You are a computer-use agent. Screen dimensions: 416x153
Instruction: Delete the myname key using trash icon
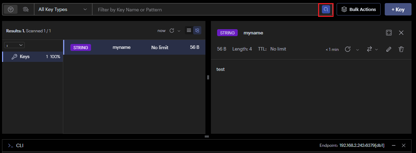[401, 49]
